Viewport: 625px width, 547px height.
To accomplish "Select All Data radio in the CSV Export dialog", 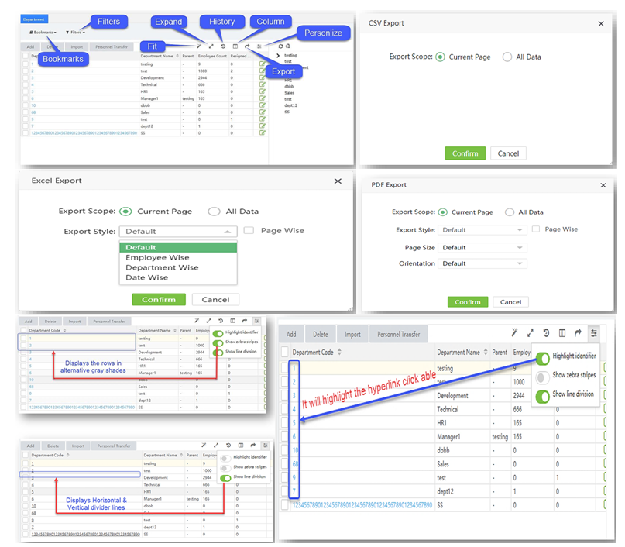I will click(x=507, y=57).
